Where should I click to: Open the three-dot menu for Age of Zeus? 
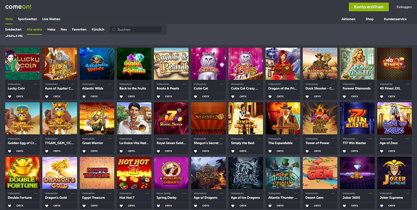click(408, 139)
